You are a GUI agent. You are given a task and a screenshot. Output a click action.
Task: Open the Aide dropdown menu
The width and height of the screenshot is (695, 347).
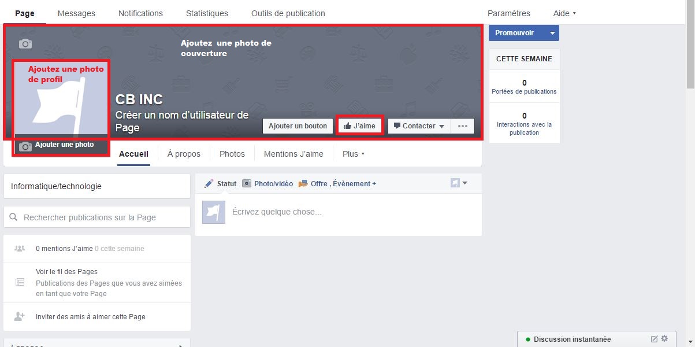coord(564,13)
